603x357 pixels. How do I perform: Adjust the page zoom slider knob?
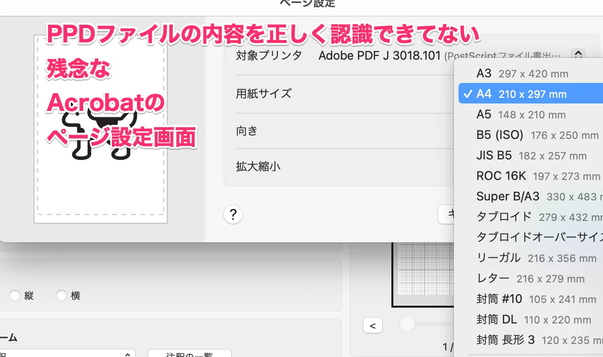[x=407, y=324]
